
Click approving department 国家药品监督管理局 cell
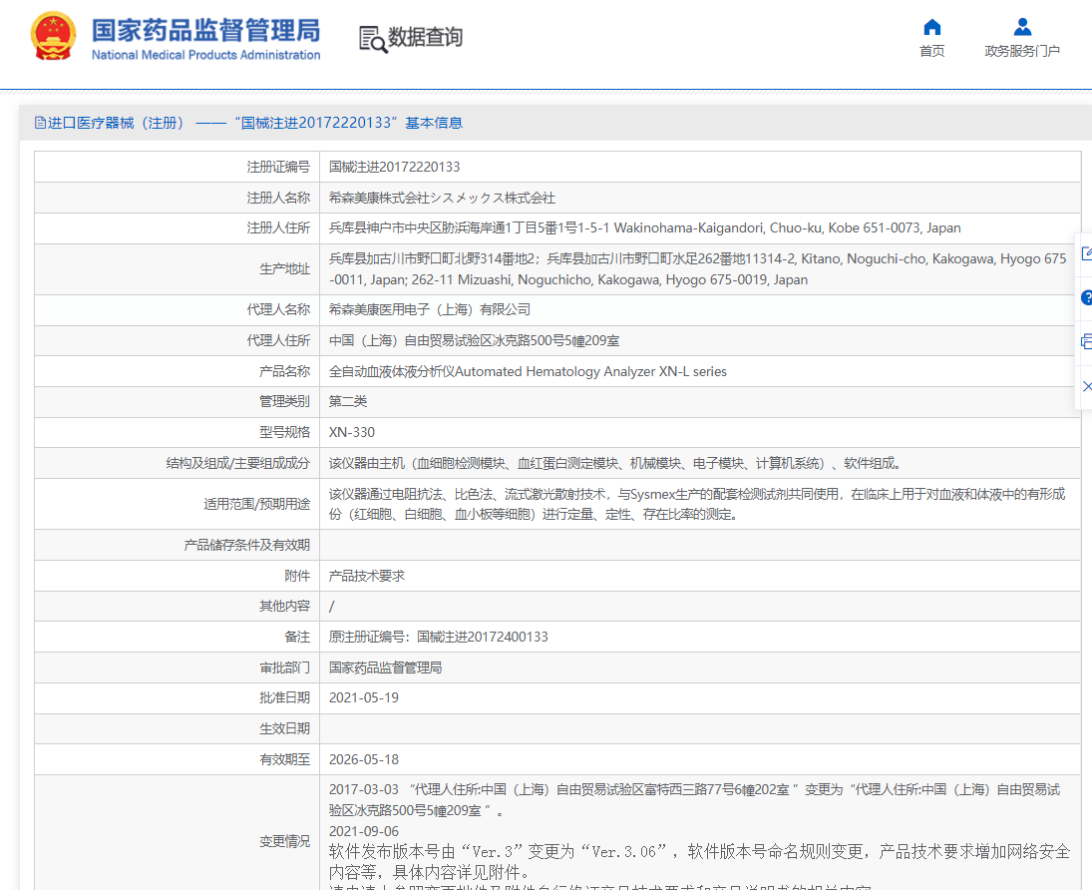pyautogui.click(x=700, y=667)
